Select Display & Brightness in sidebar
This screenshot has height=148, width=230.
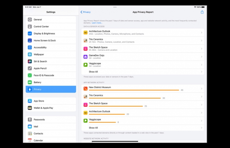click(x=44, y=33)
